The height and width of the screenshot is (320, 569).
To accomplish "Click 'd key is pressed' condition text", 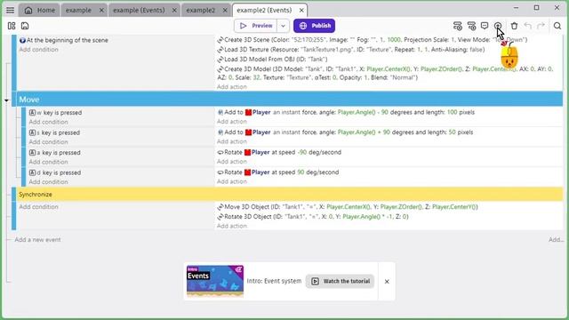I will coord(59,172).
